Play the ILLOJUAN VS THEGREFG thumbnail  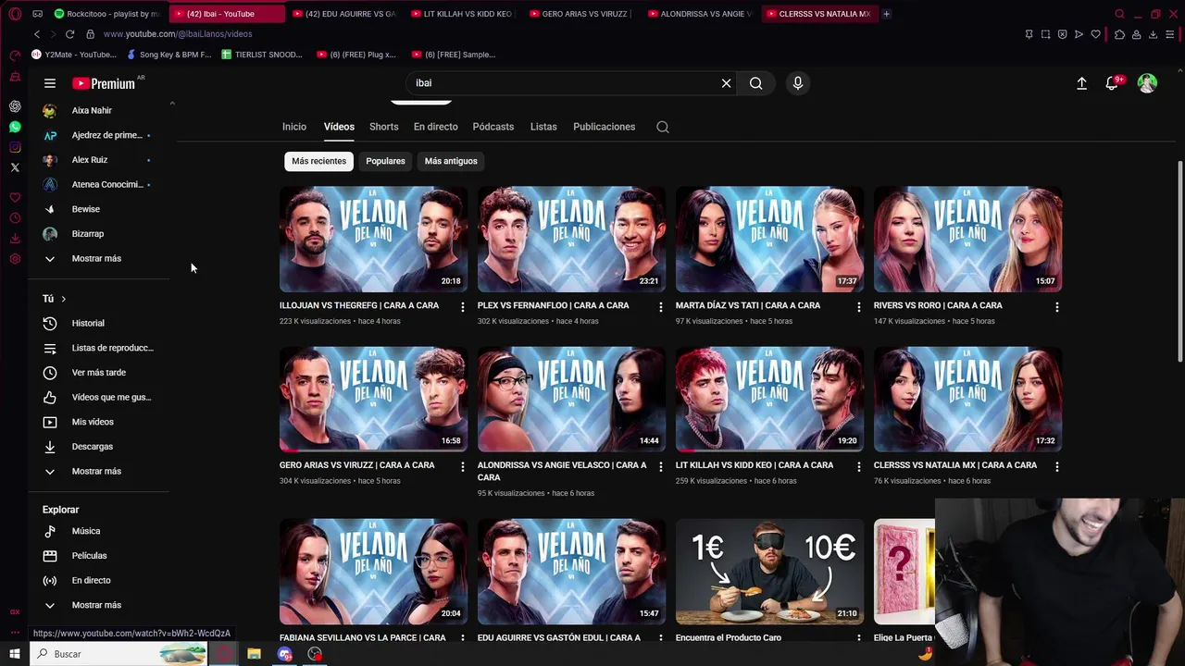[373, 239]
